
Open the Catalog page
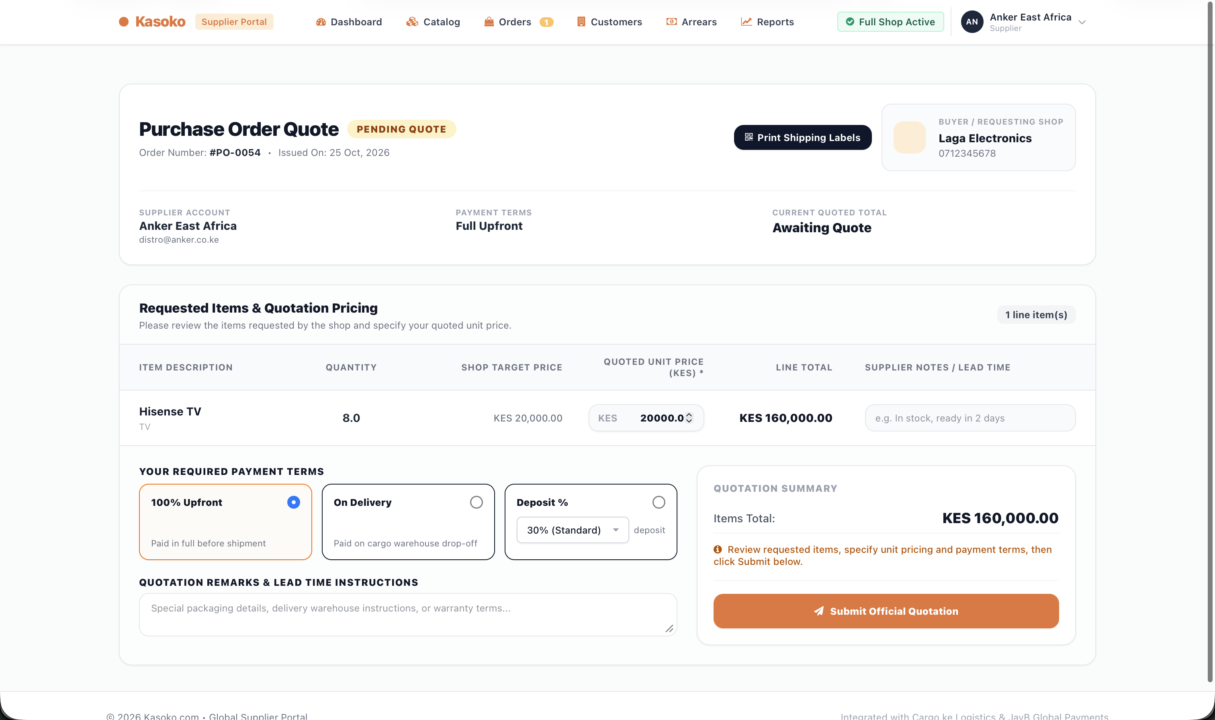pyautogui.click(x=433, y=22)
